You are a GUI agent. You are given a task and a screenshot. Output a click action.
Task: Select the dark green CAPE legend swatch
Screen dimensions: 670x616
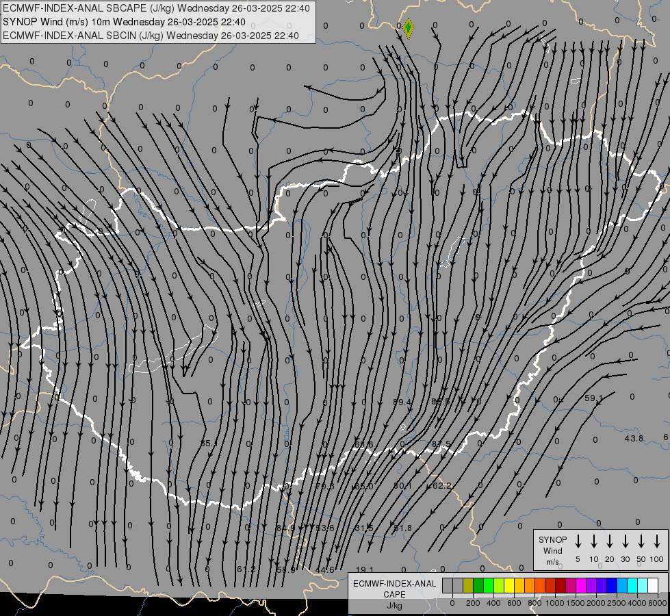tap(478, 585)
